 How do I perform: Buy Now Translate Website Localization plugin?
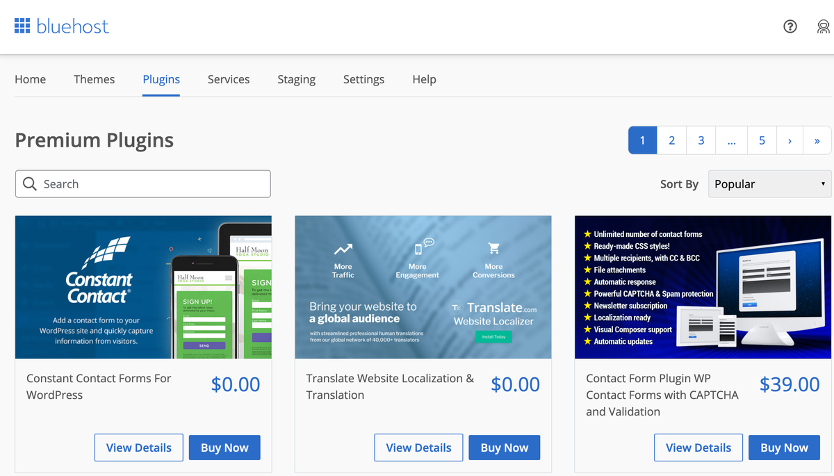505,448
